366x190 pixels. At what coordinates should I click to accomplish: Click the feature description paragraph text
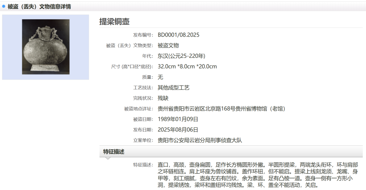click(x=258, y=175)
